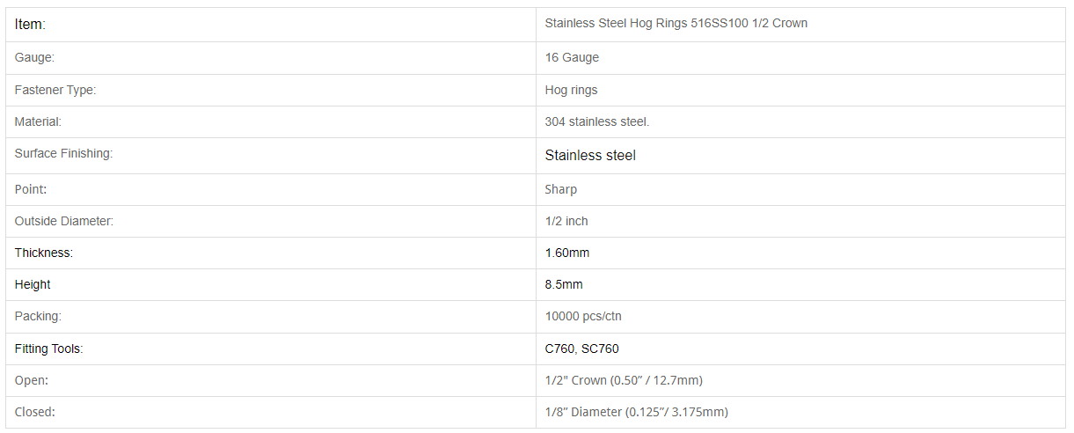Click the Sharp point value
The width and height of the screenshot is (1074, 433).
tap(561, 189)
